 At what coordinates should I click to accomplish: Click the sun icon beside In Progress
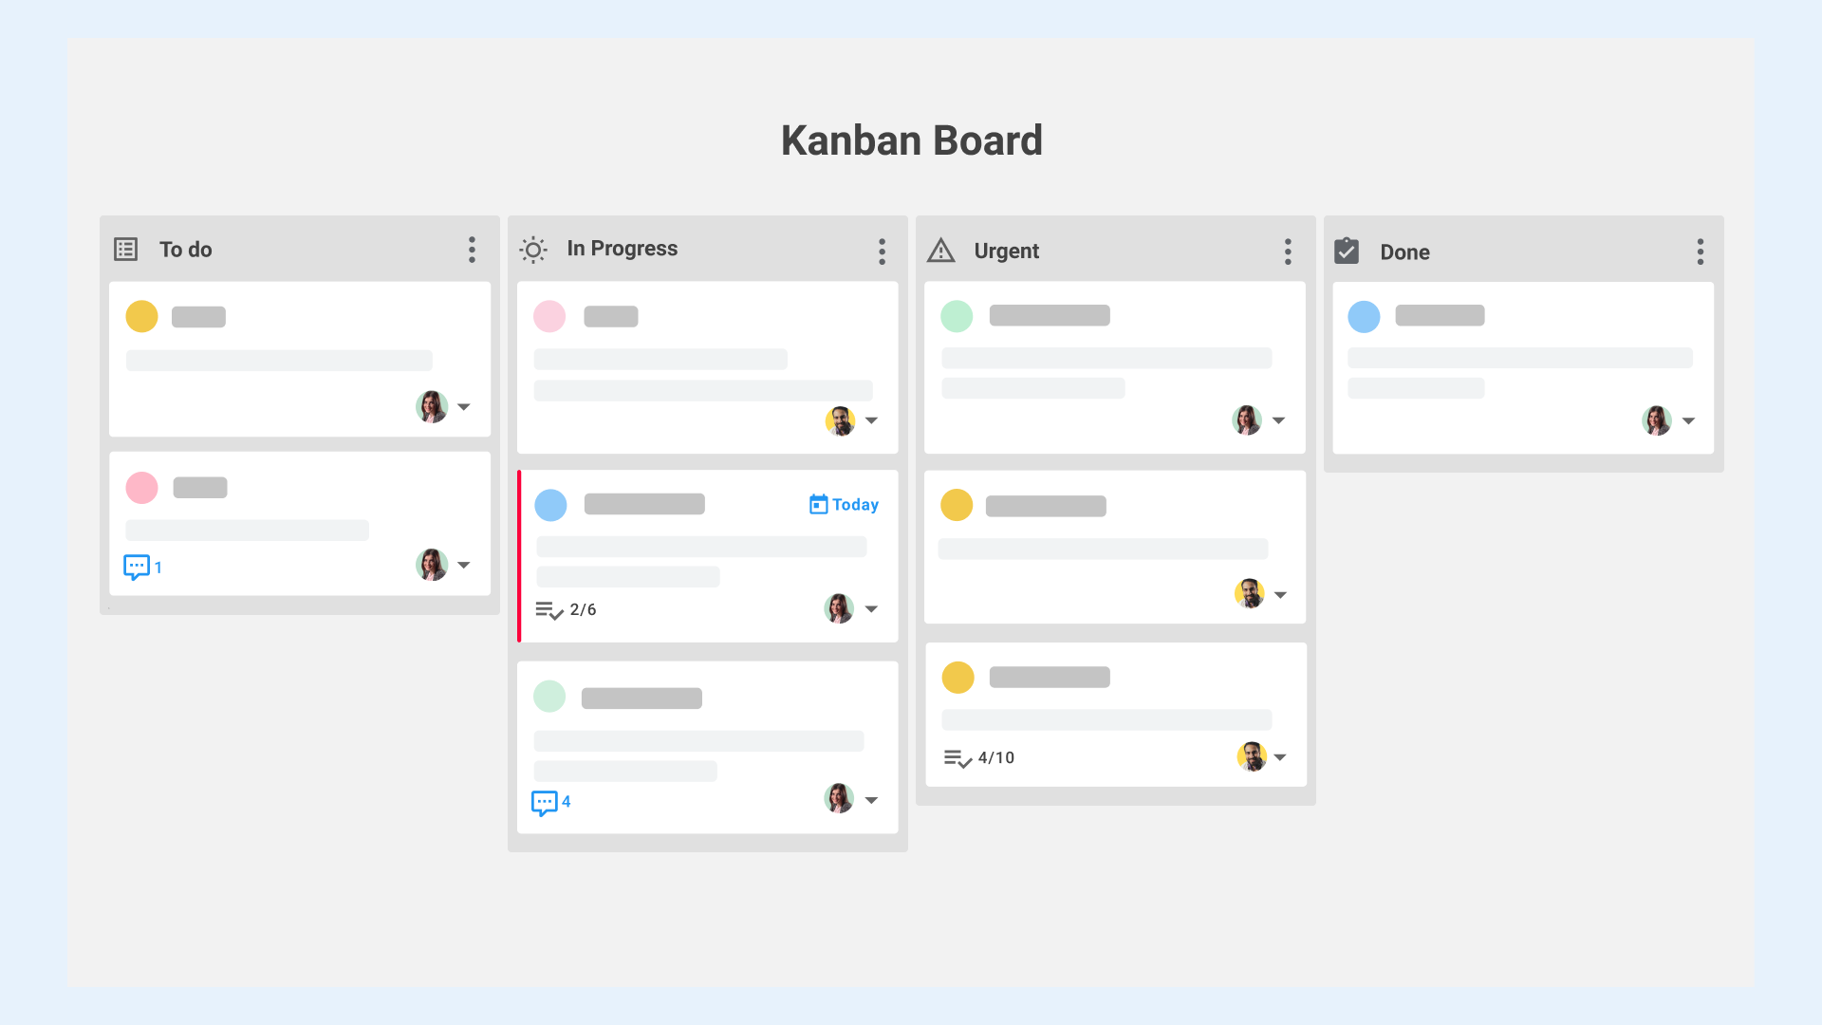(x=533, y=249)
